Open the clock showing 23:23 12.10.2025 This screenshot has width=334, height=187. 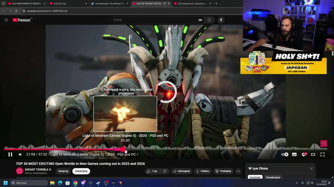[321, 183]
